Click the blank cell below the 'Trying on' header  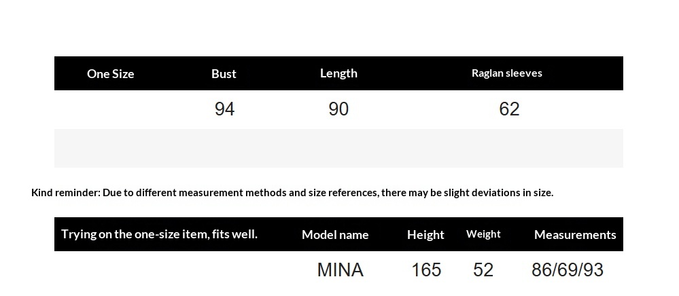[159, 270]
